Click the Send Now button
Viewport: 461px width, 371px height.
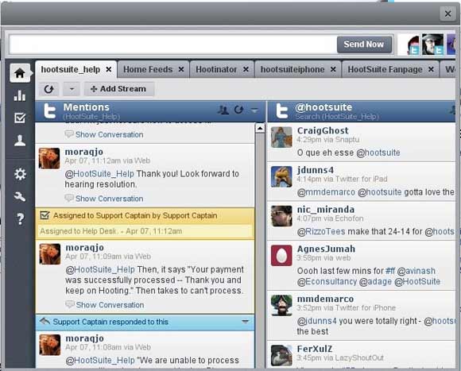click(x=364, y=44)
